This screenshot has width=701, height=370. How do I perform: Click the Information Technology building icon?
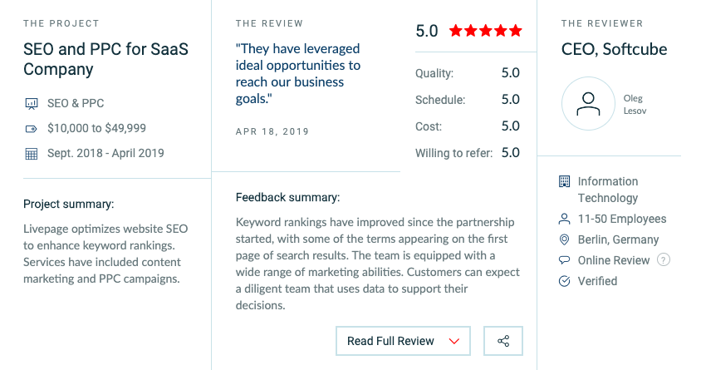565,181
